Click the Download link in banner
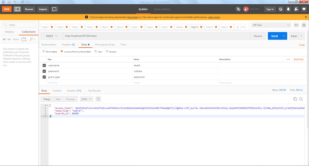Screen dimensions: 309x166 [132, 17]
